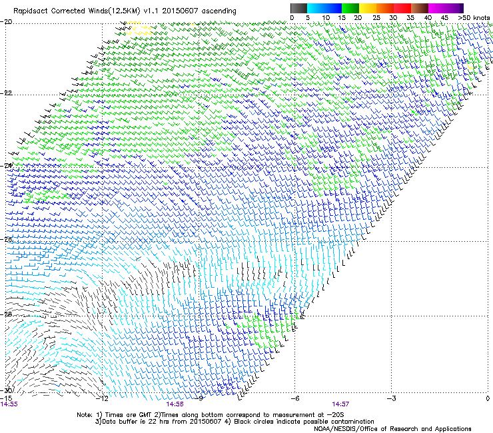Click the red 30-35 knots color band
Screen dimensions: 493x433
click(x=402, y=8)
